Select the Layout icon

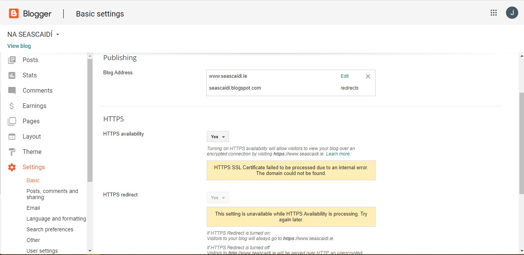click(x=13, y=136)
